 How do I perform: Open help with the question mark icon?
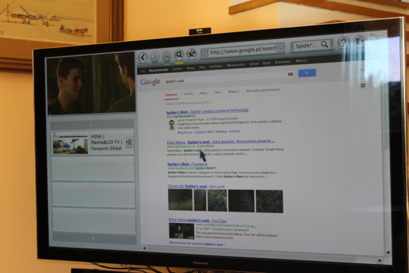[x=344, y=42]
